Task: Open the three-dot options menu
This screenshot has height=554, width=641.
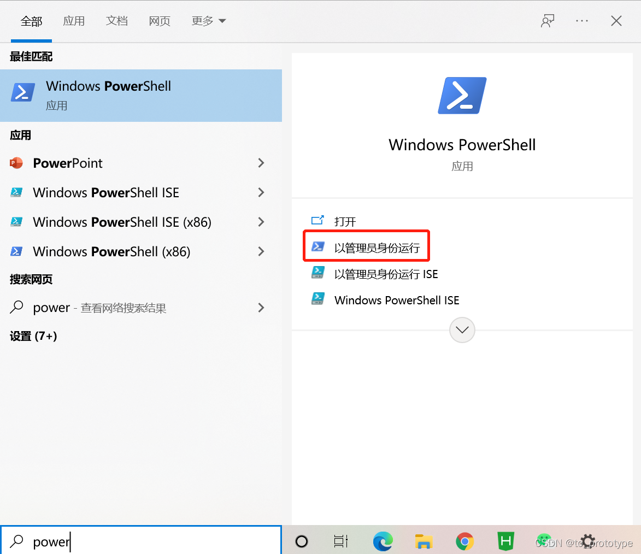Action: coord(582,21)
